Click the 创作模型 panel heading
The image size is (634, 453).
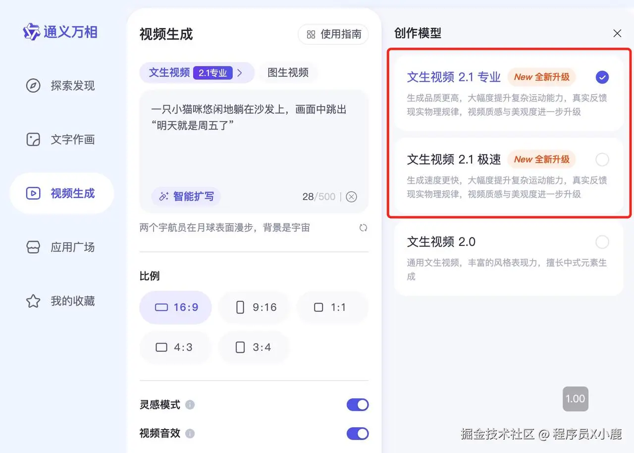[418, 33]
